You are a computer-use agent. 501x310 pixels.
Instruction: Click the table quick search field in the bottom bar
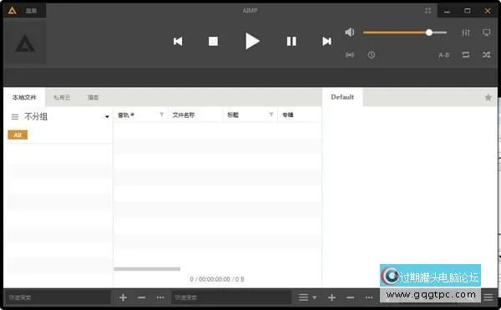pos(231,297)
